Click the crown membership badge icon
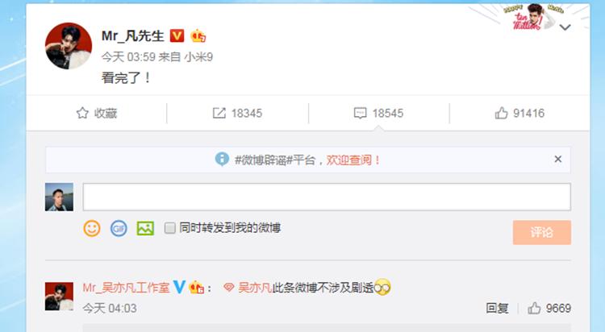 click(x=198, y=36)
